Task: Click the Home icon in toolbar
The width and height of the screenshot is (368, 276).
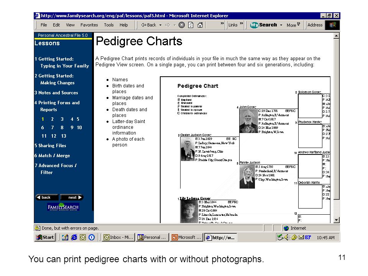Action: click(x=200, y=25)
